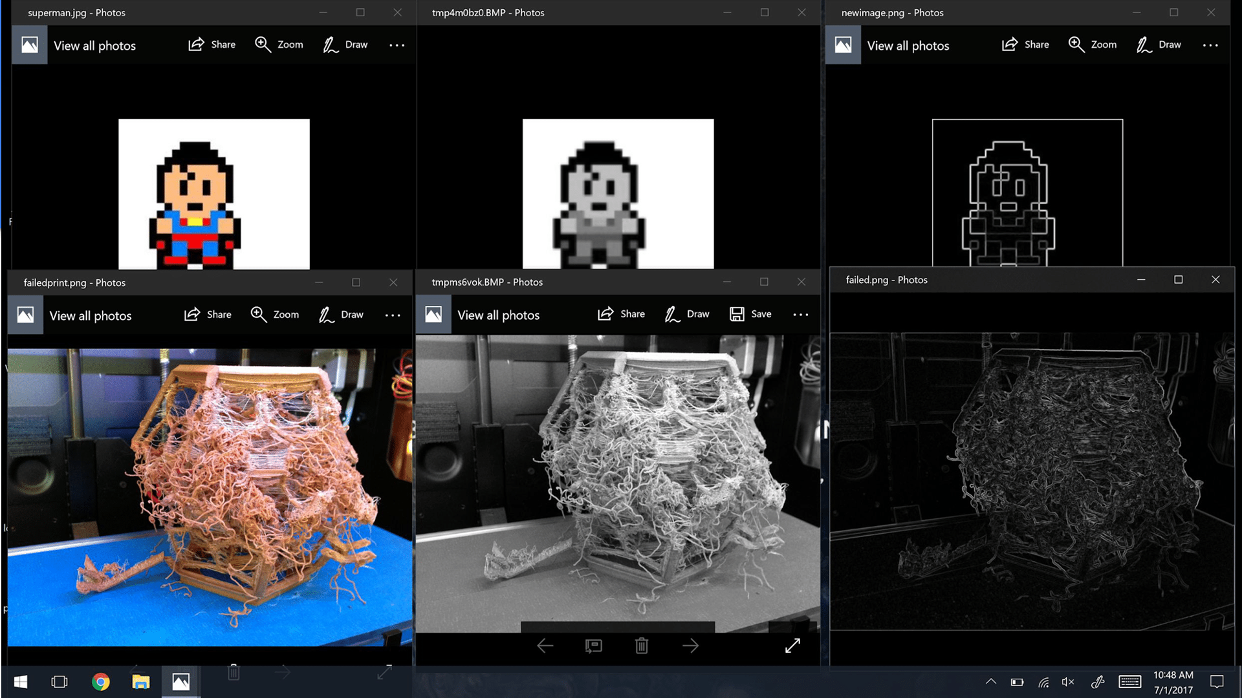Close the tmp4m0bz0.BMP Photos window

click(x=801, y=12)
